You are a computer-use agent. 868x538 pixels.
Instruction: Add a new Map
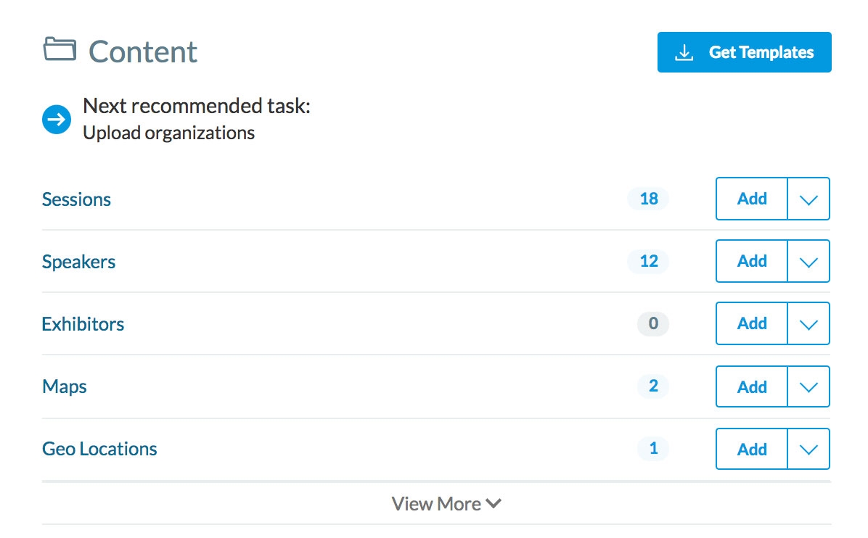click(x=752, y=386)
